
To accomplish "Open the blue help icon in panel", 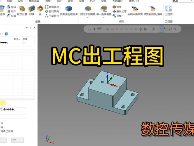I will [6, 34].
